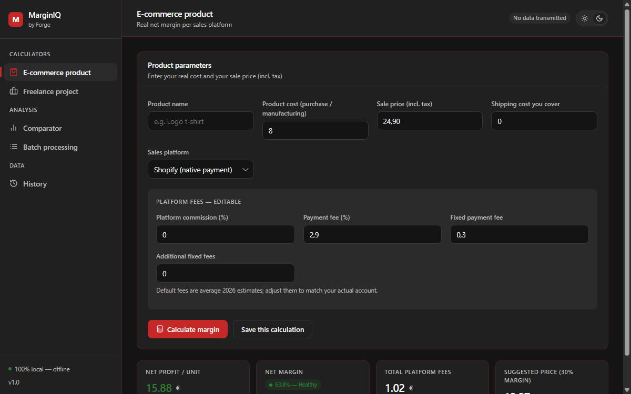The image size is (631, 394).
Task: Switch to light theme with sun icon
Action: coord(585,18)
